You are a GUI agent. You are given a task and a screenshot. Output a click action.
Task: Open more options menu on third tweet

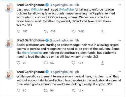point(119,72)
